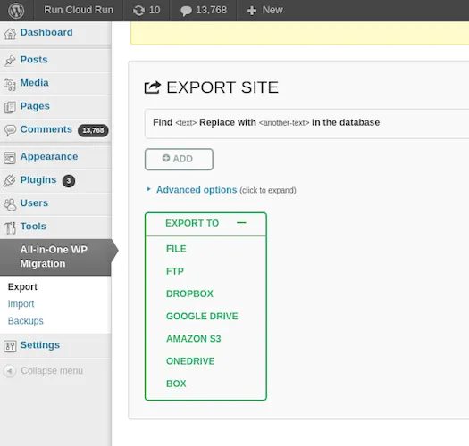Click the Comments speech bubble sidebar icon
The width and height of the screenshot is (469, 446).
[10, 130]
